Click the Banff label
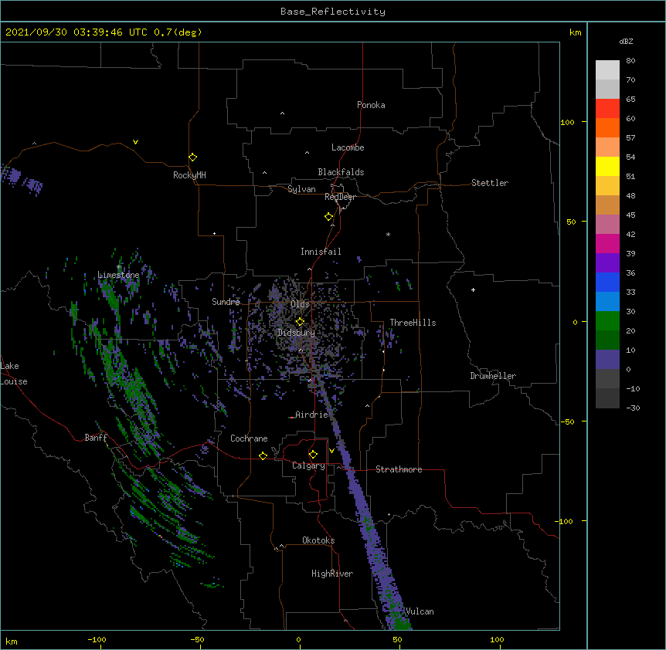The height and width of the screenshot is (650, 666). tap(96, 438)
